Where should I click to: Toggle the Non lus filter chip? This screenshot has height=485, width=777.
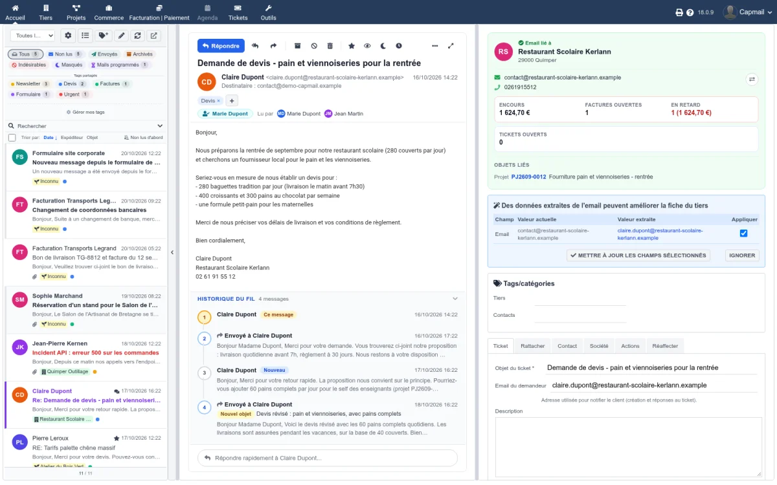[x=65, y=54]
